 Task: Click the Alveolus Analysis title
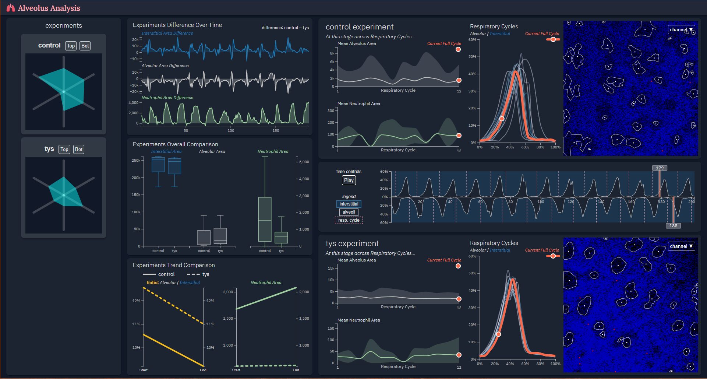(49, 8)
